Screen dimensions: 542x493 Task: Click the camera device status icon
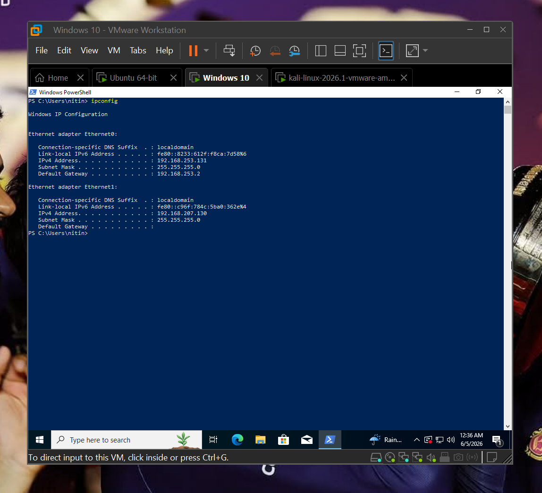(458, 458)
